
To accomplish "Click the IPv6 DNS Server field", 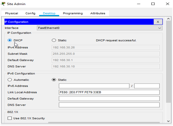I will [109, 105].
